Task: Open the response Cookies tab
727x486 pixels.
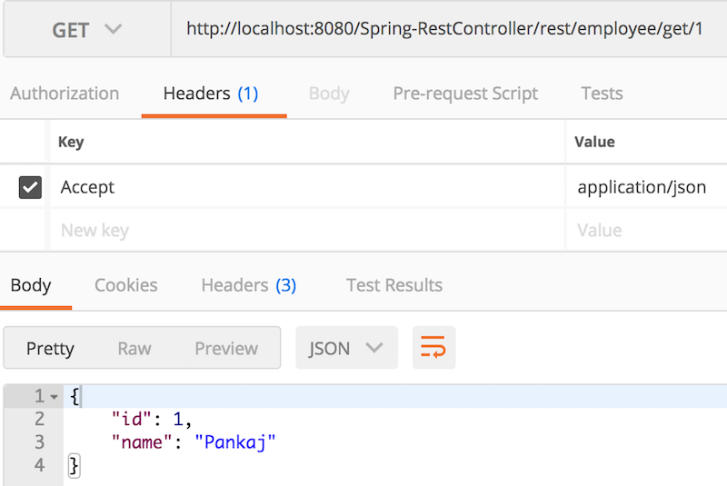Action: point(125,285)
